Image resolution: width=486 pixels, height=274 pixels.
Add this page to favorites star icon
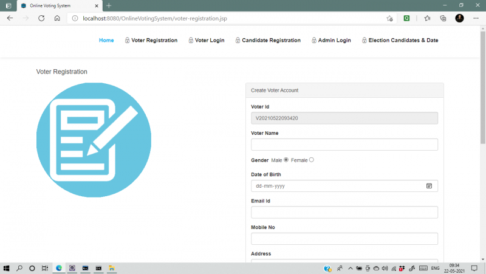(389, 19)
